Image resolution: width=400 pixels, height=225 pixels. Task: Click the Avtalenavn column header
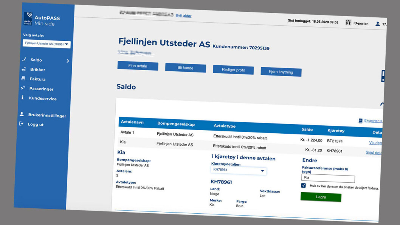coord(132,122)
